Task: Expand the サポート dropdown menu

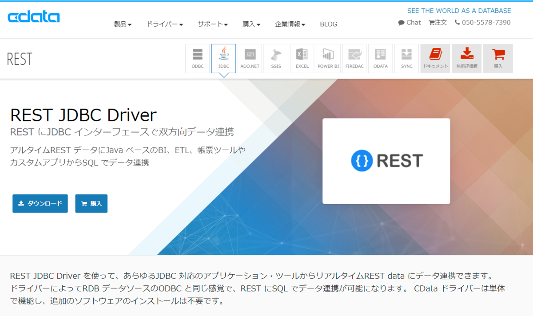Action: click(x=213, y=24)
